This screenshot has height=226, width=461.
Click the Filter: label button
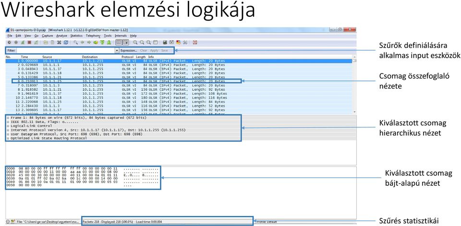point(11,50)
